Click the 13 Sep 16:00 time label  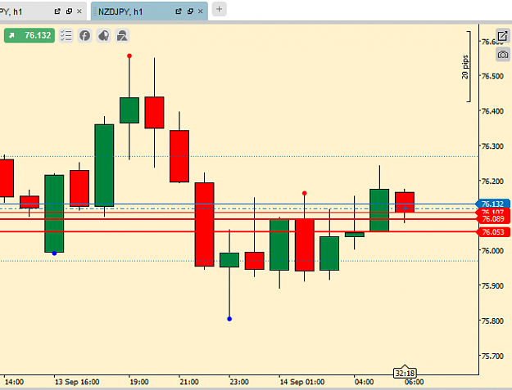pos(77,382)
